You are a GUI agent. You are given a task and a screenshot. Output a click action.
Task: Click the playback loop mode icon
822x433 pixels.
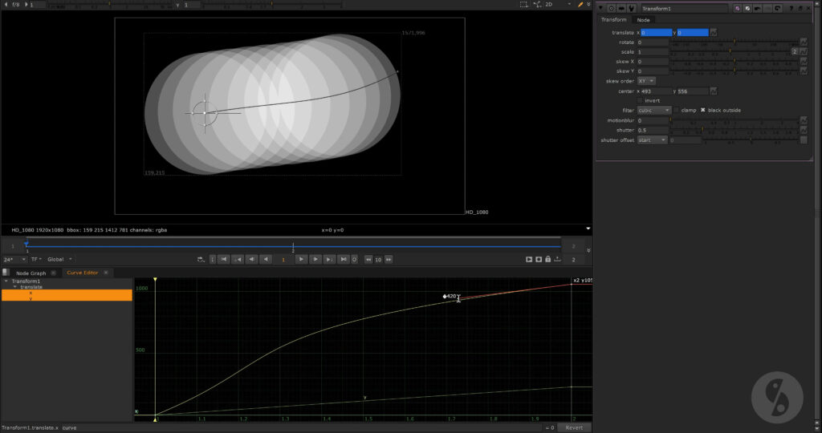pyautogui.click(x=201, y=259)
